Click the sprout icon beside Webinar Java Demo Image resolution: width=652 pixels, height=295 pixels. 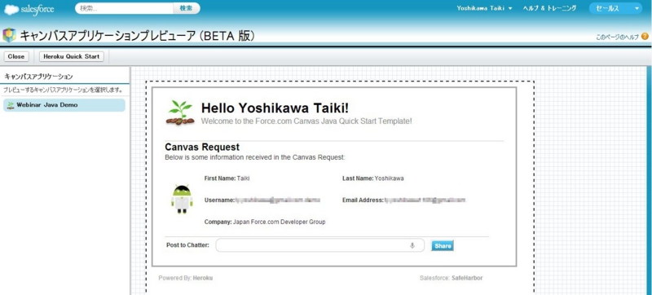pyautogui.click(x=11, y=105)
